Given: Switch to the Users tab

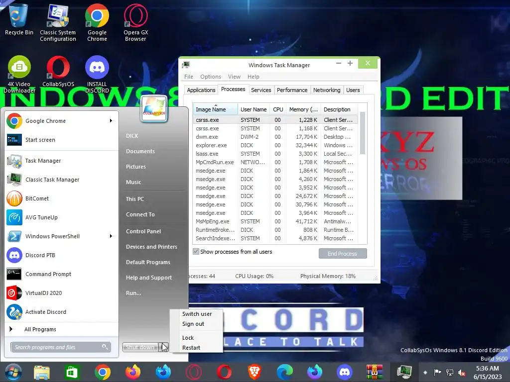Looking at the screenshot, I should tap(353, 90).
